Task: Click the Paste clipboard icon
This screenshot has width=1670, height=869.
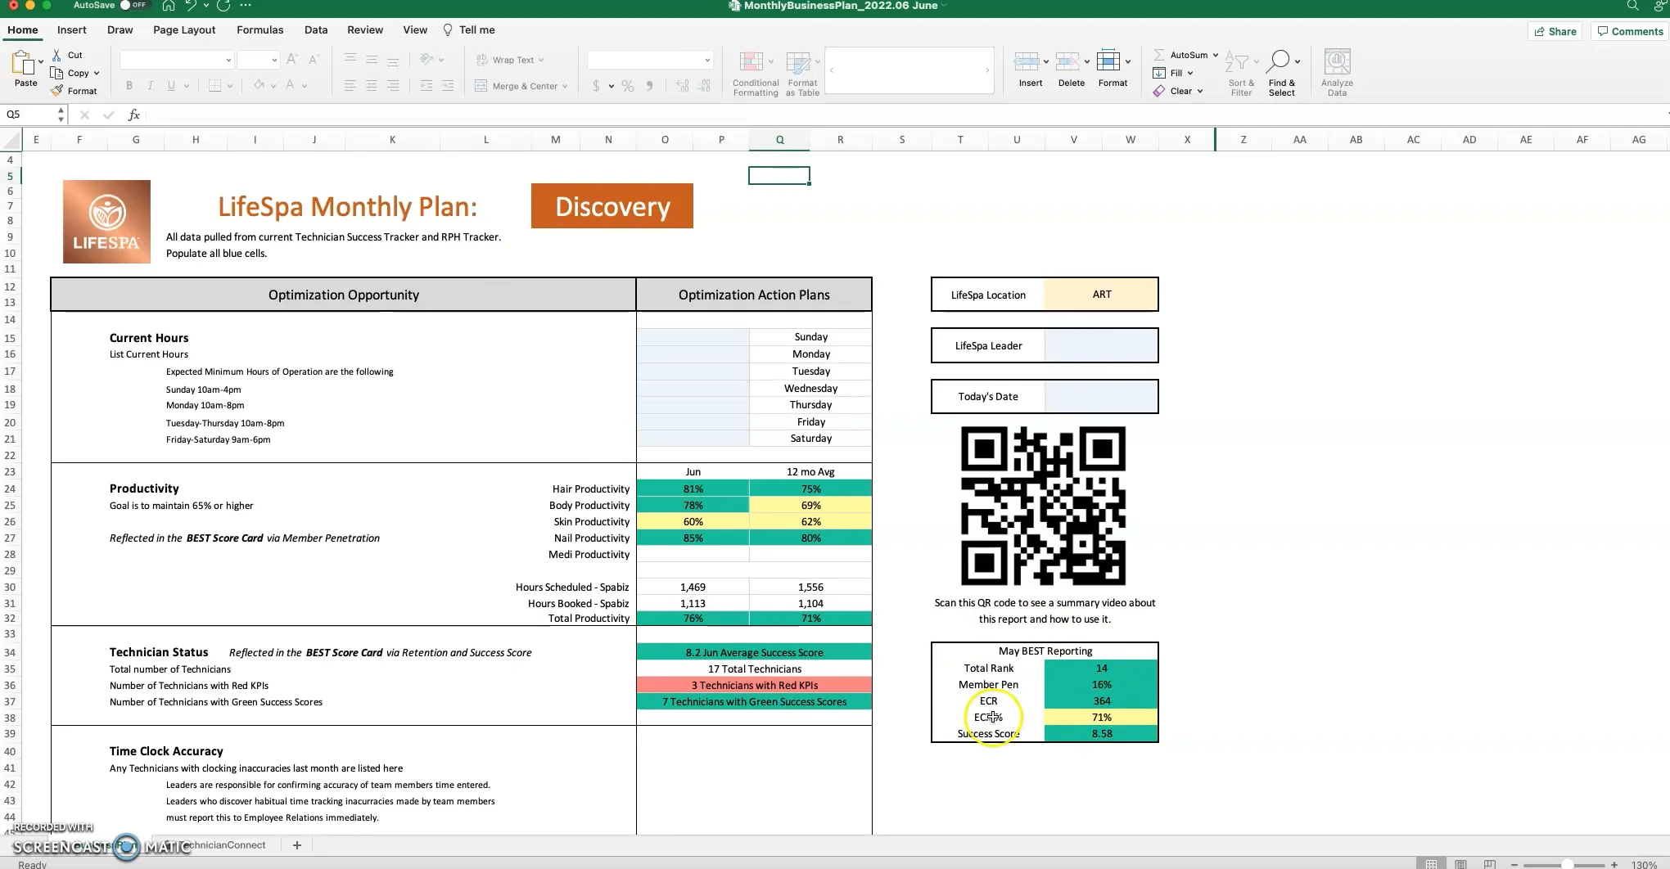Action: [23, 63]
